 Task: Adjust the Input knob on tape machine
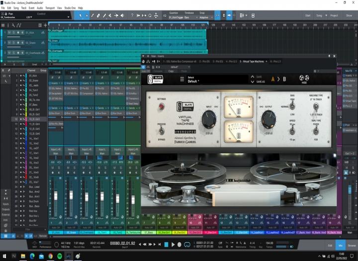point(209,119)
